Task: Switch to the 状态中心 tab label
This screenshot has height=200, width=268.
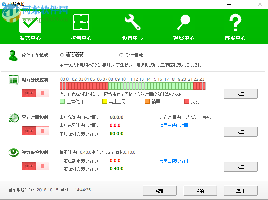Action: [x=30, y=38]
